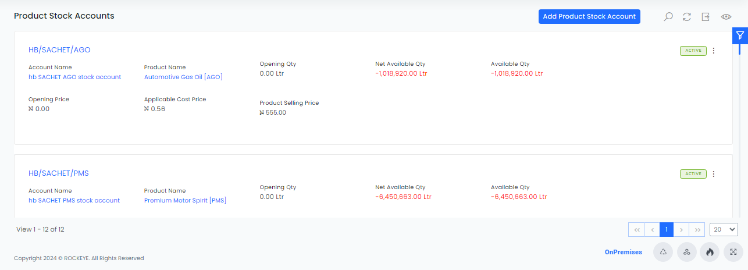
Task: Open the Premium Motor Spirit [PMS] product link
Action: [185, 200]
